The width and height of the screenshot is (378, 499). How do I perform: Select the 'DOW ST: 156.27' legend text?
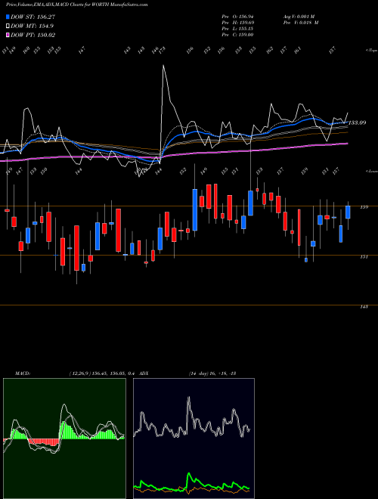pyautogui.click(x=33, y=17)
